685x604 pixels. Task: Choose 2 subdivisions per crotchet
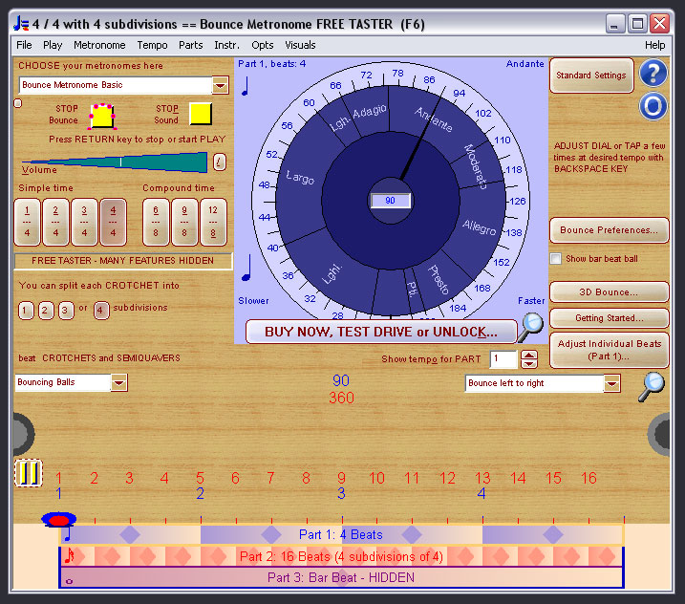click(46, 311)
